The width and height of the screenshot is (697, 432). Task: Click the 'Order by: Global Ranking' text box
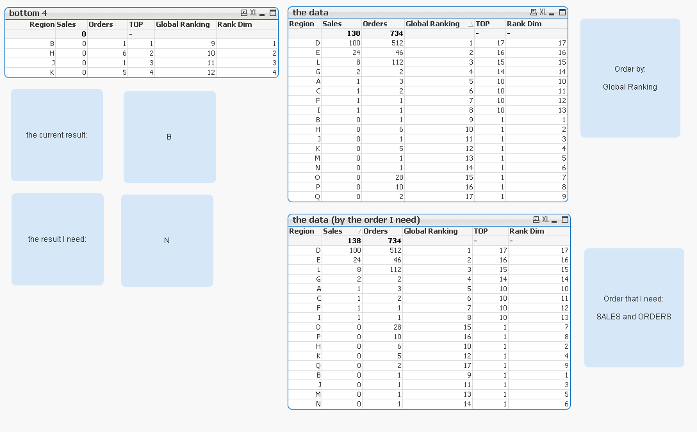point(630,78)
